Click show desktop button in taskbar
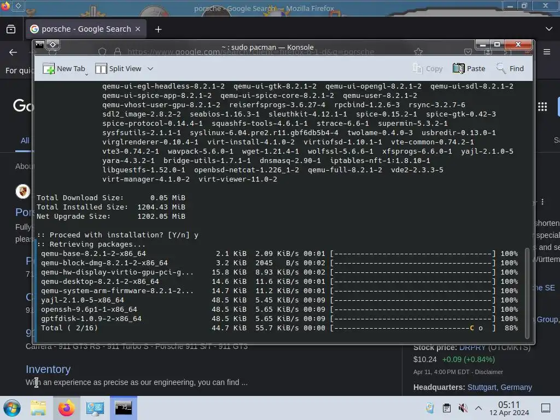 tap(546, 408)
